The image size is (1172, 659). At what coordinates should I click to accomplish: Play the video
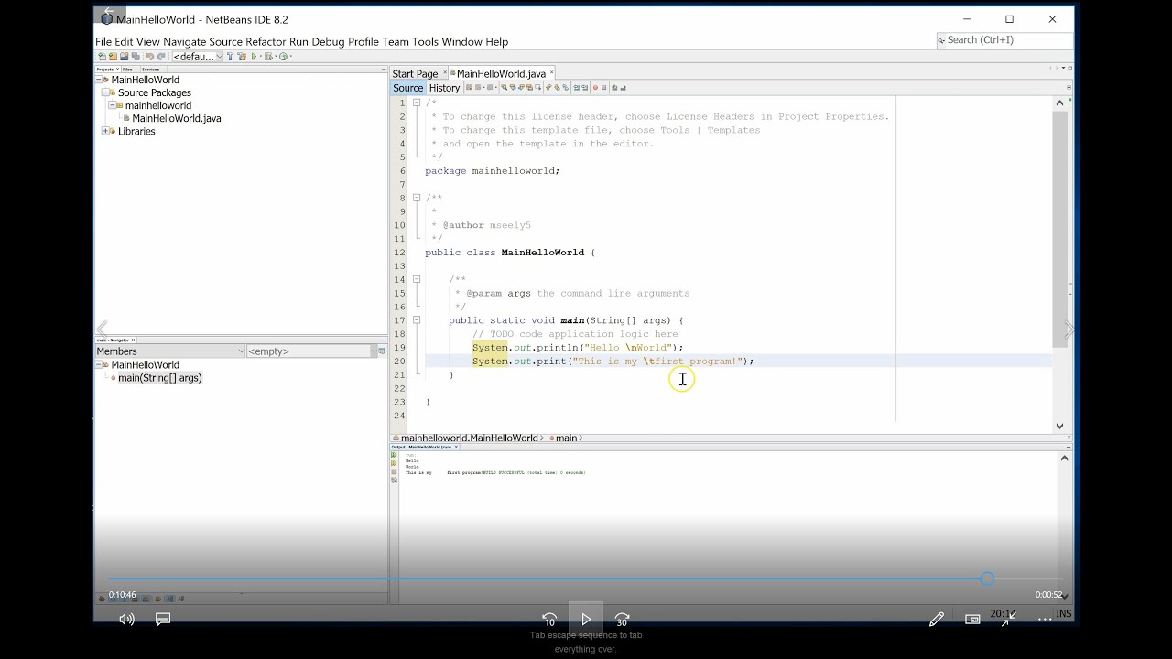click(586, 620)
